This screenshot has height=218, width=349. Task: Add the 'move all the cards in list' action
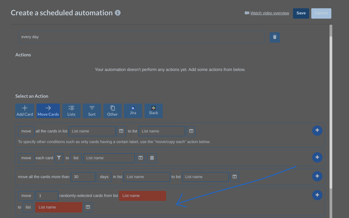317,131
